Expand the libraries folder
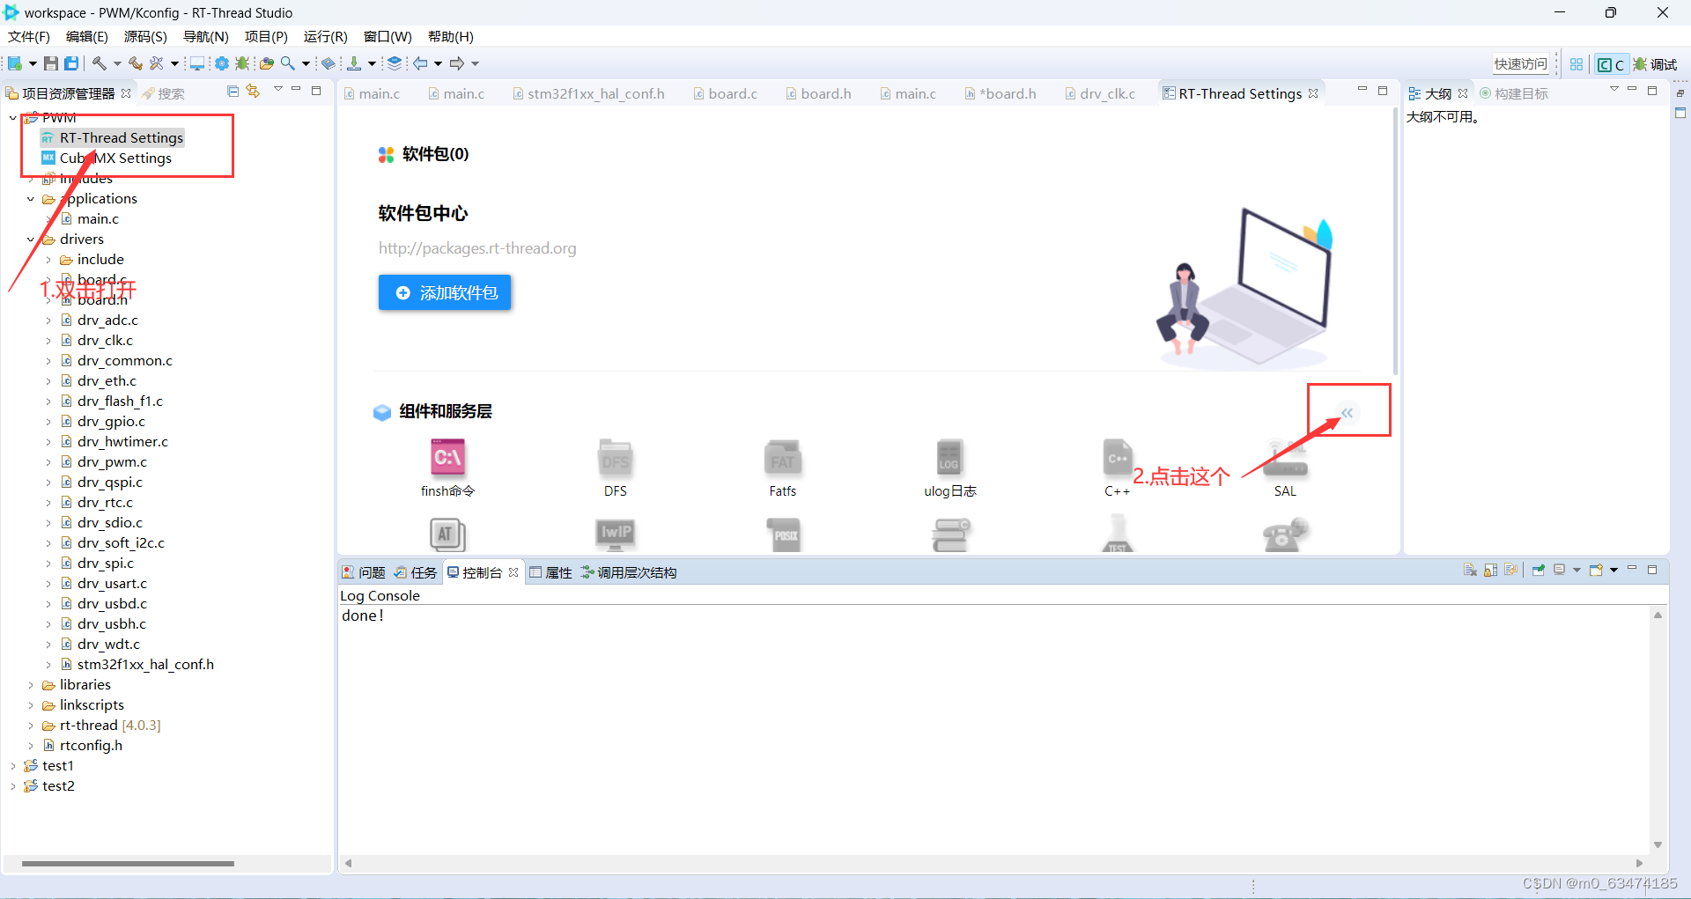Image resolution: width=1691 pixels, height=899 pixels. [x=31, y=685]
